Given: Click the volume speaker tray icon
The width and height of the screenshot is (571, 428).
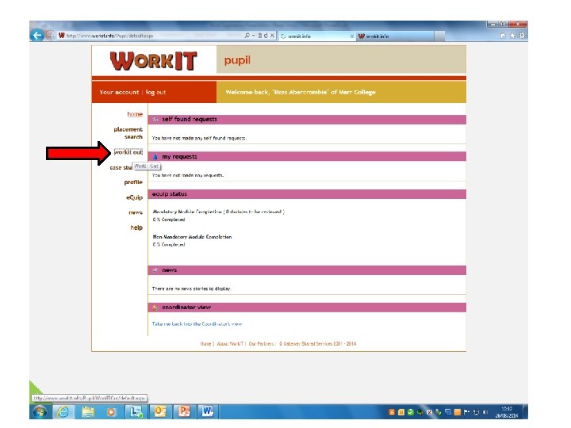Looking at the screenshot, I should pos(485,412).
